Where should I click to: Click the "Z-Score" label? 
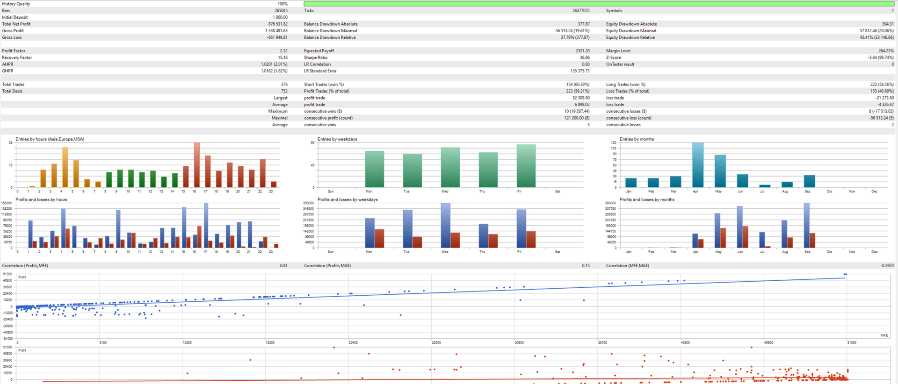coord(614,57)
